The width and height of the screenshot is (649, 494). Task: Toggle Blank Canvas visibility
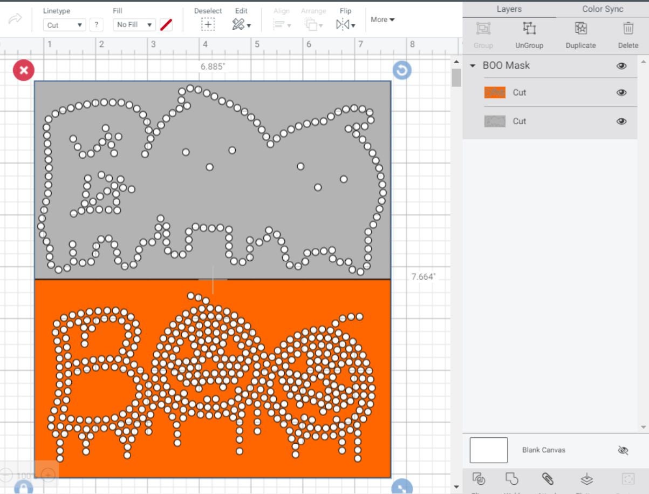tap(621, 450)
